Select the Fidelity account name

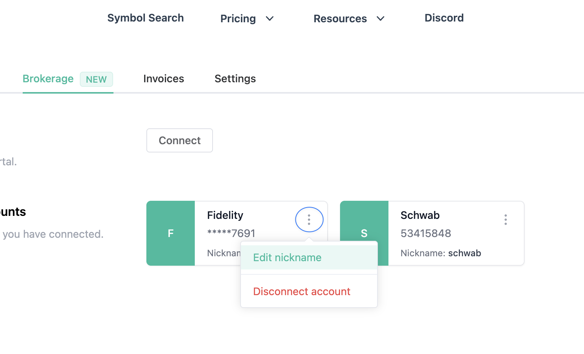click(x=225, y=215)
